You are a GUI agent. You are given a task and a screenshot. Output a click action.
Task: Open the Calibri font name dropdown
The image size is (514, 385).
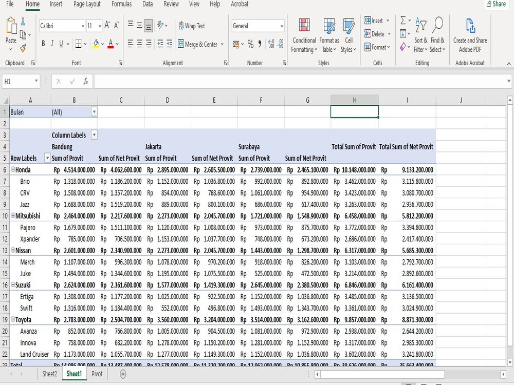tap(83, 26)
